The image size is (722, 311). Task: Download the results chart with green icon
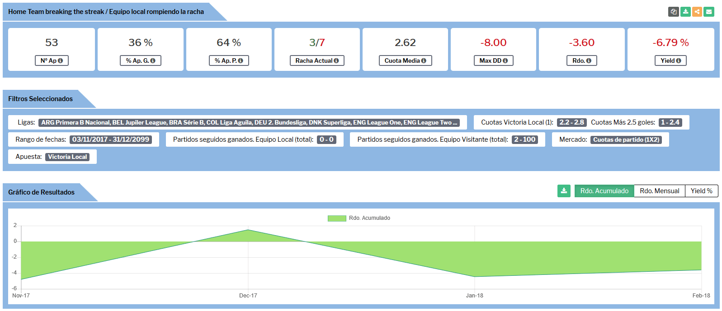[564, 191]
